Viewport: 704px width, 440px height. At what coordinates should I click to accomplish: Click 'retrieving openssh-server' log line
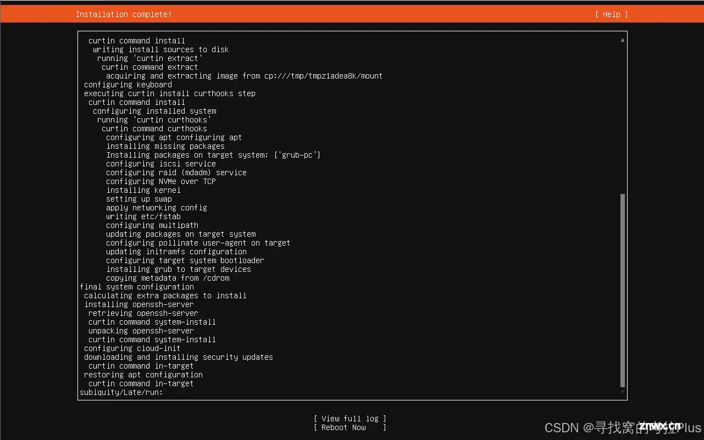(x=143, y=313)
